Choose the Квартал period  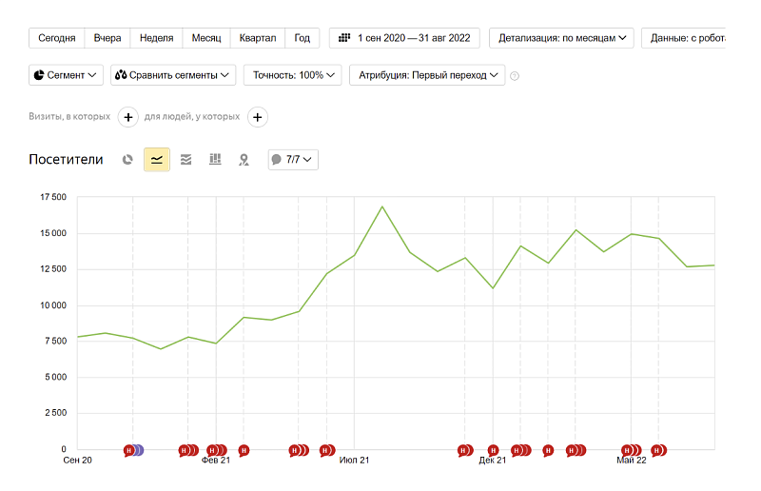pyautogui.click(x=258, y=38)
